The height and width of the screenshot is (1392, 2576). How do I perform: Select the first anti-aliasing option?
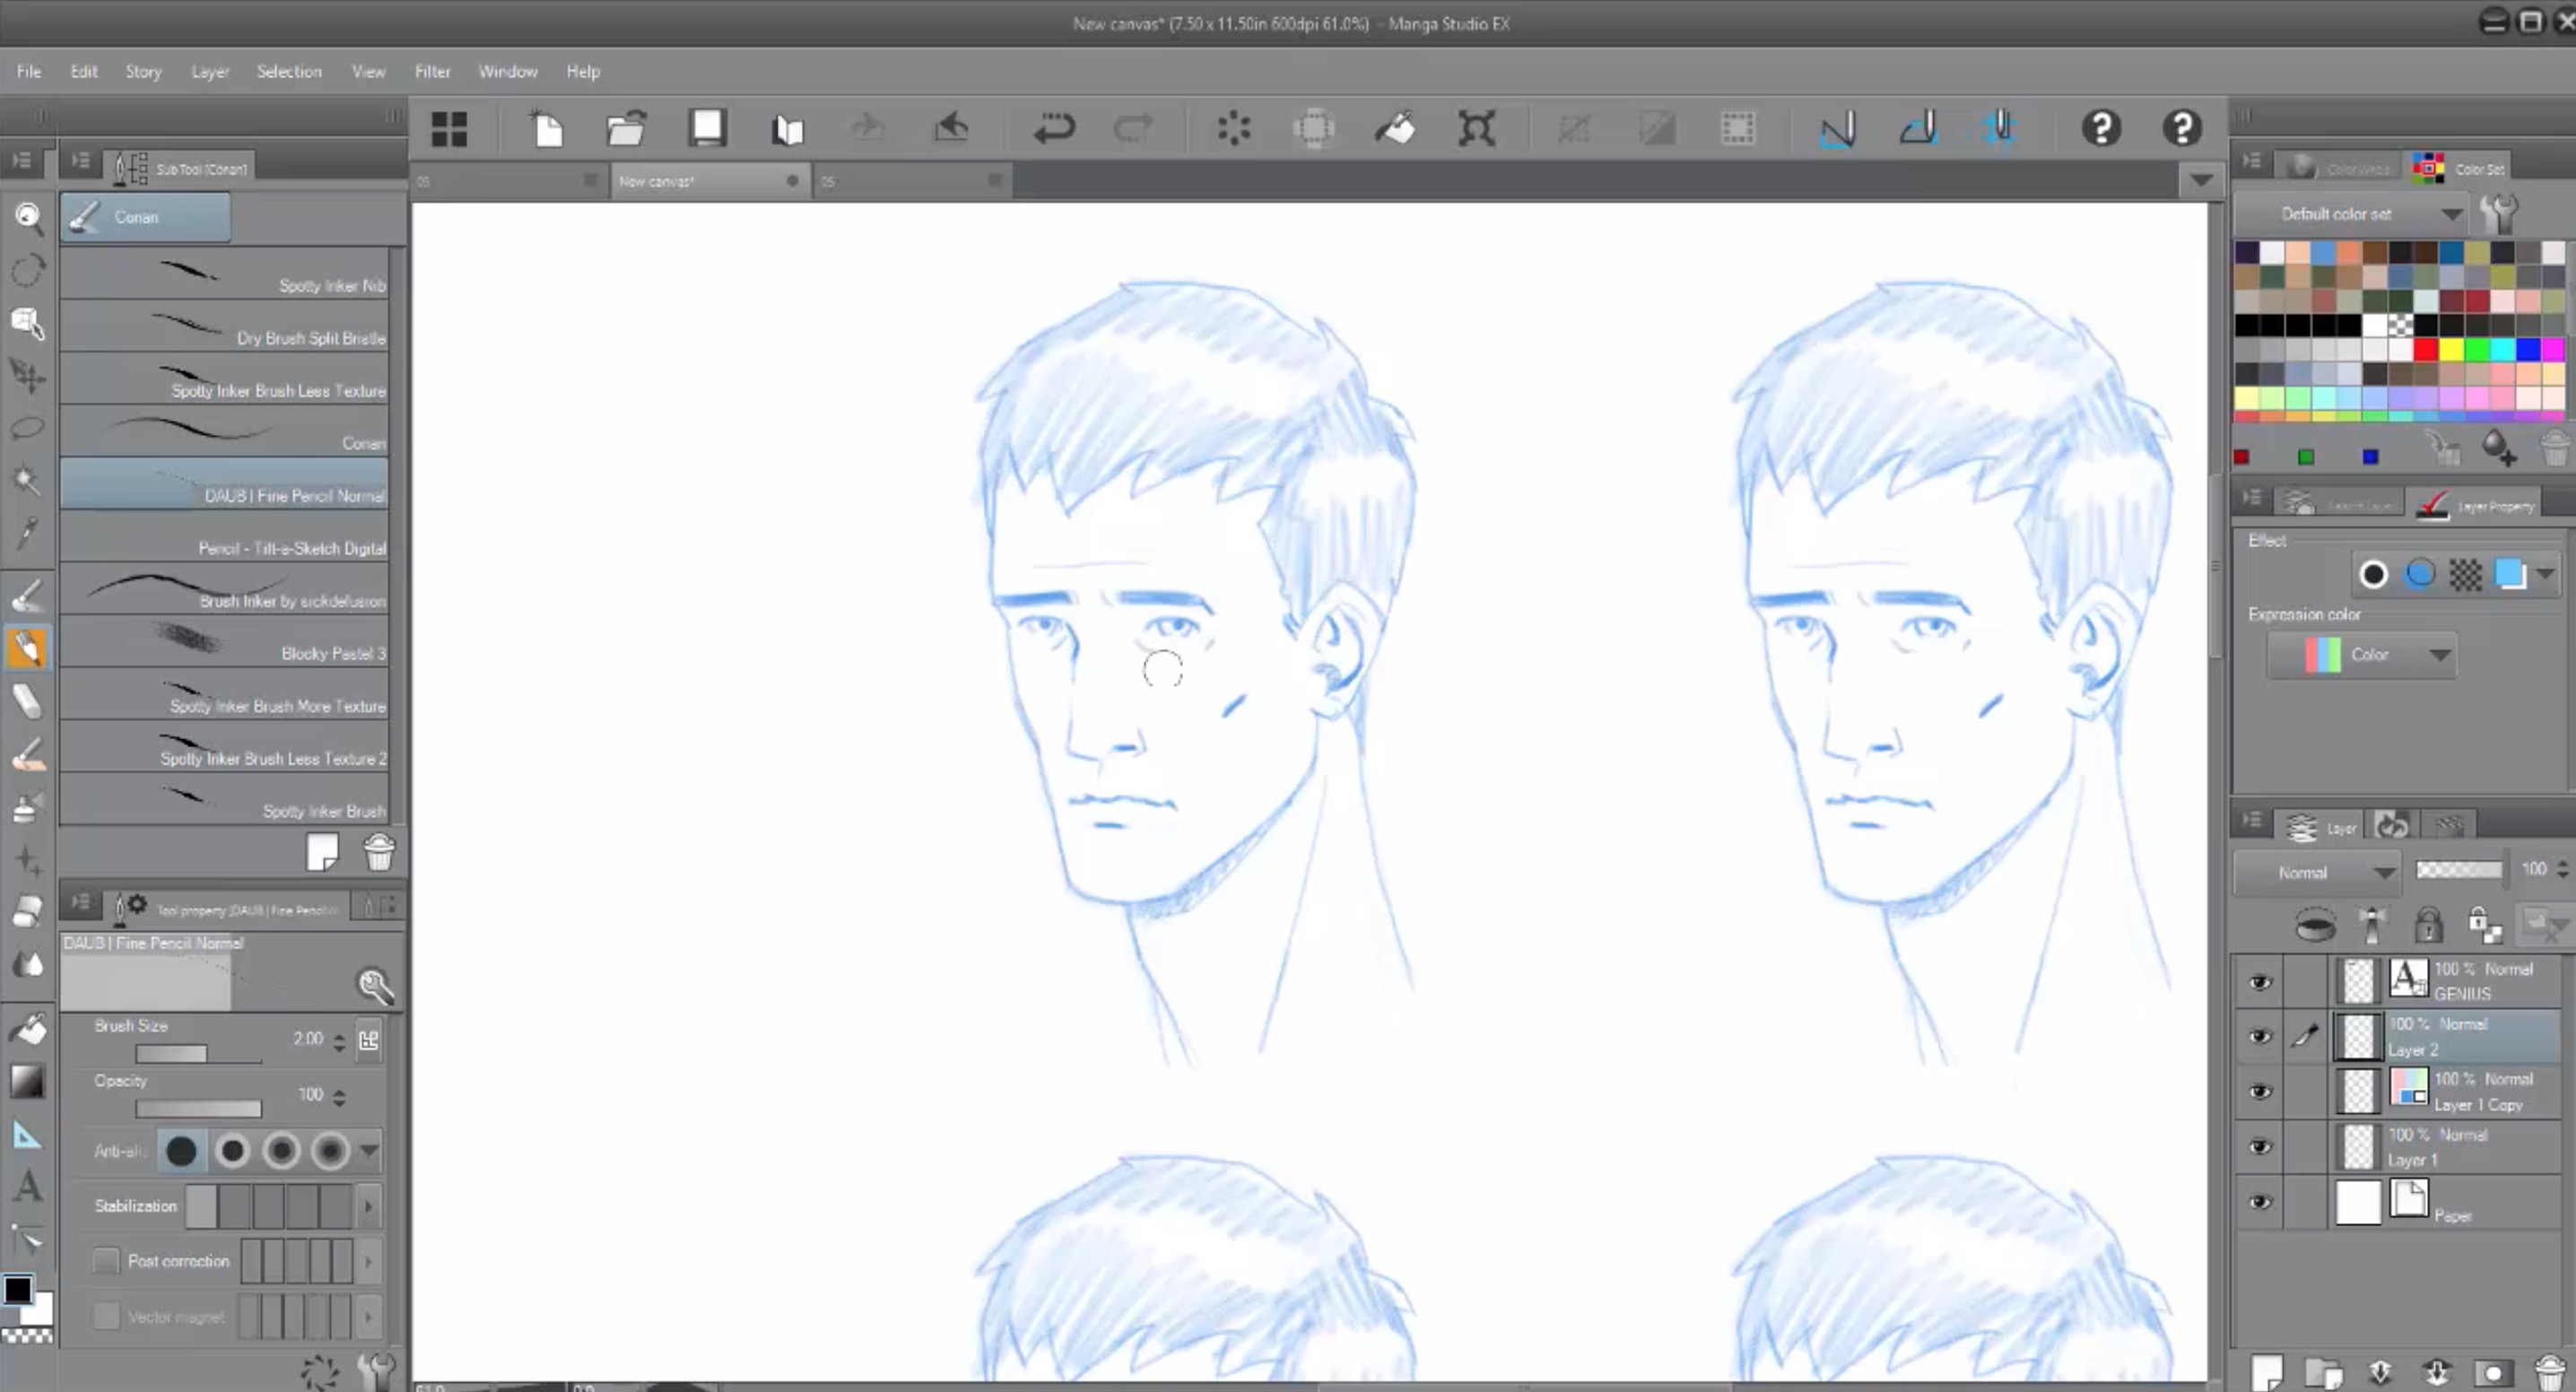coord(181,1151)
